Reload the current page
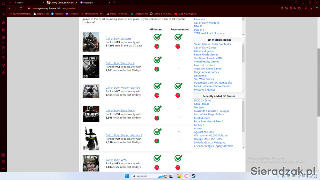This screenshot has width=320, height=180. pyautogui.click(x=21, y=8)
